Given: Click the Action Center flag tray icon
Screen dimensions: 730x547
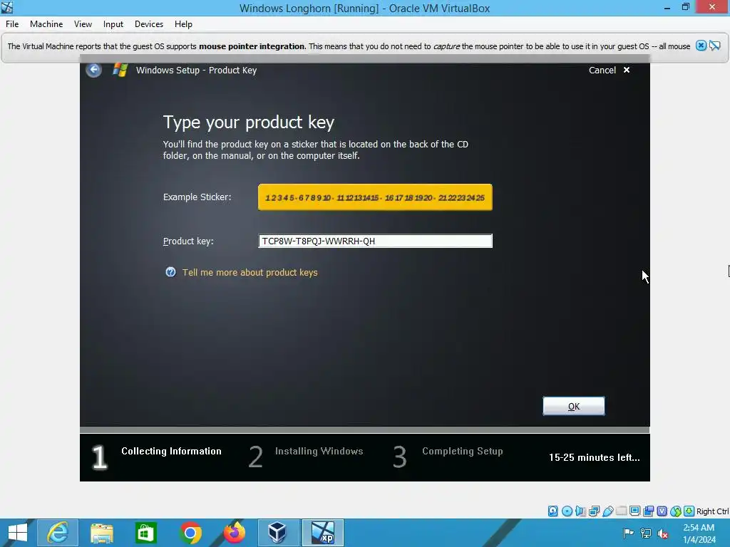Looking at the screenshot, I should point(628,533).
